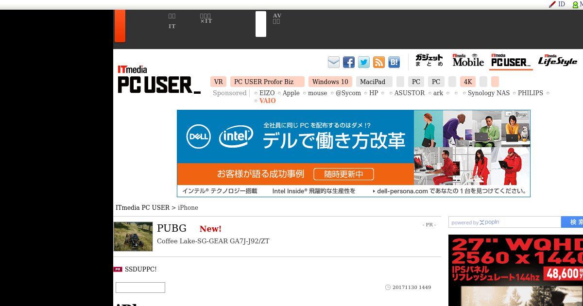Select the MaciPad topic tag
The width and height of the screenshot is (583, 306).
pos(374,82)
